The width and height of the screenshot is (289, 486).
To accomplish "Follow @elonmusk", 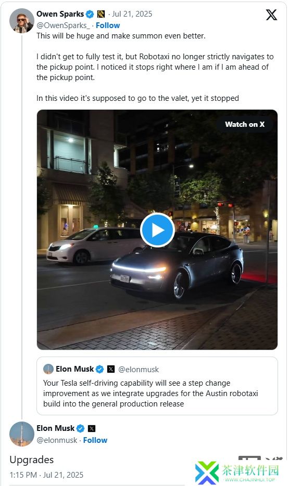I will tap(95, 440).
